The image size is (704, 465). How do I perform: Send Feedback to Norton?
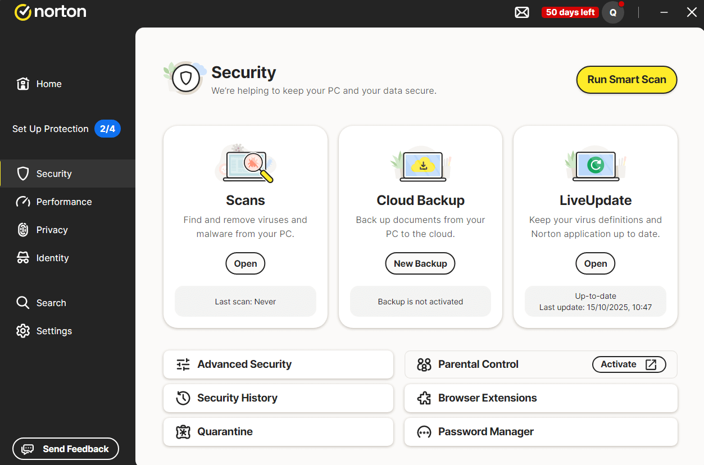pyautogui.click(x=65, y=449)
